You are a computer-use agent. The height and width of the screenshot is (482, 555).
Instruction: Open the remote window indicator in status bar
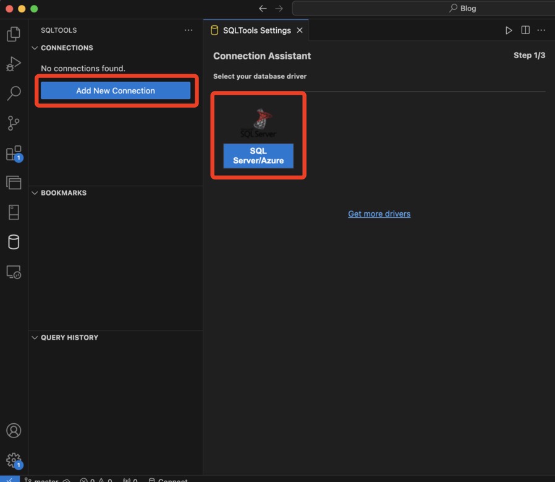pos(9,479)
